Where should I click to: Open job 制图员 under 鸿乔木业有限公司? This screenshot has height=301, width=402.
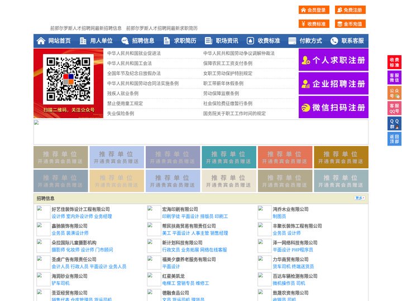coord(280,216)
